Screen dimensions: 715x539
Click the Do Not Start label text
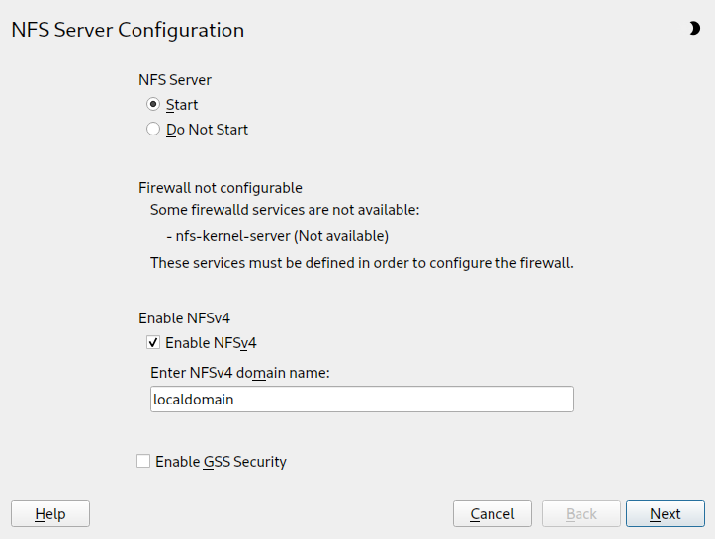coord(207,129)
